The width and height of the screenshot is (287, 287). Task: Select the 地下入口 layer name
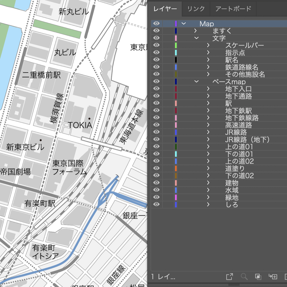pyautogui.click(x=239, y=89)
